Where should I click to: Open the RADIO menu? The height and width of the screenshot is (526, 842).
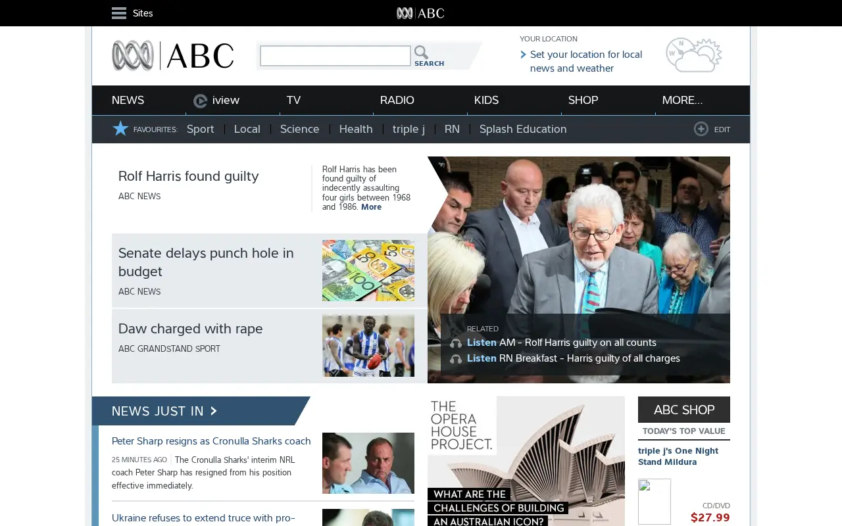pyautogui.click(x=397, y=100)
